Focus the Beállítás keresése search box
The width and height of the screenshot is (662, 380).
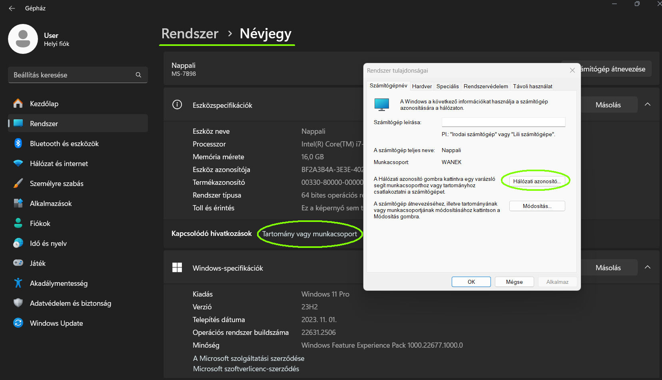[78, 75]
